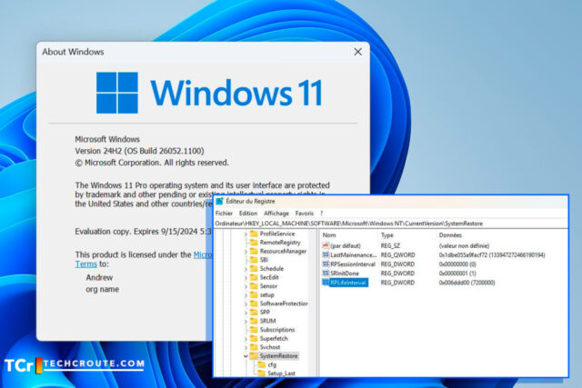This screenshot has height=388, width=582.
Task: Select the SRUM tree label
Action: pyautogui.click(x=267, y=321)
